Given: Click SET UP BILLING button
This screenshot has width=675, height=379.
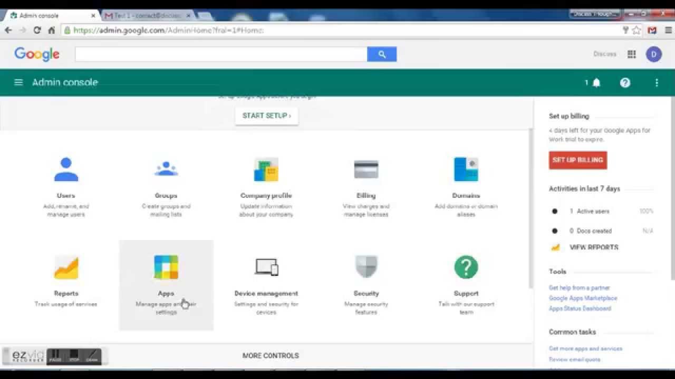Looking at the screenshot, I should click(x=578, y=160).
